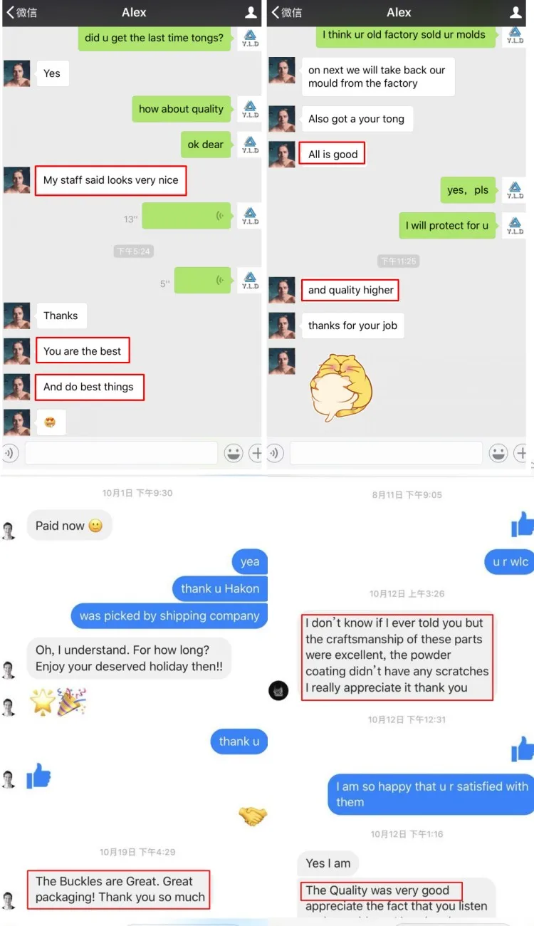This screenshot has height=926, width=534.
Task: Tap the back arrow in right chat header
Action: point(275,12)
